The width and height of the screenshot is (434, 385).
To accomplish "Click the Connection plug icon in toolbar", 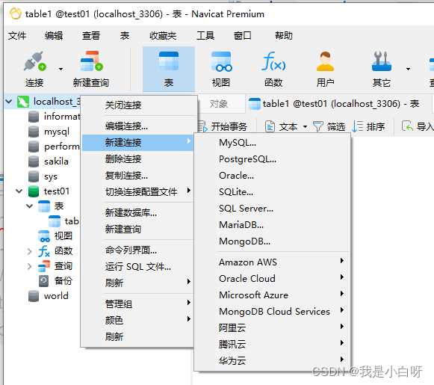I will tap(34, 61).
